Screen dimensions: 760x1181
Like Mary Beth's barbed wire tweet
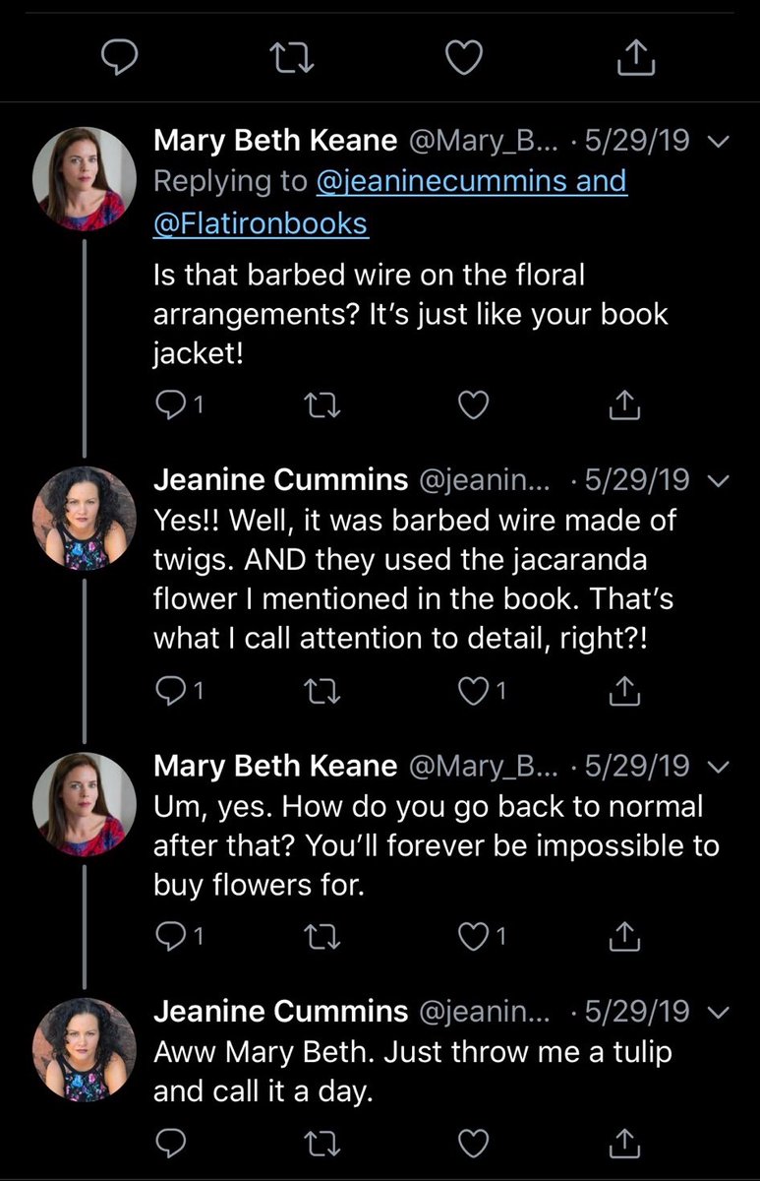pyautogui.click(x=474, y=405)
